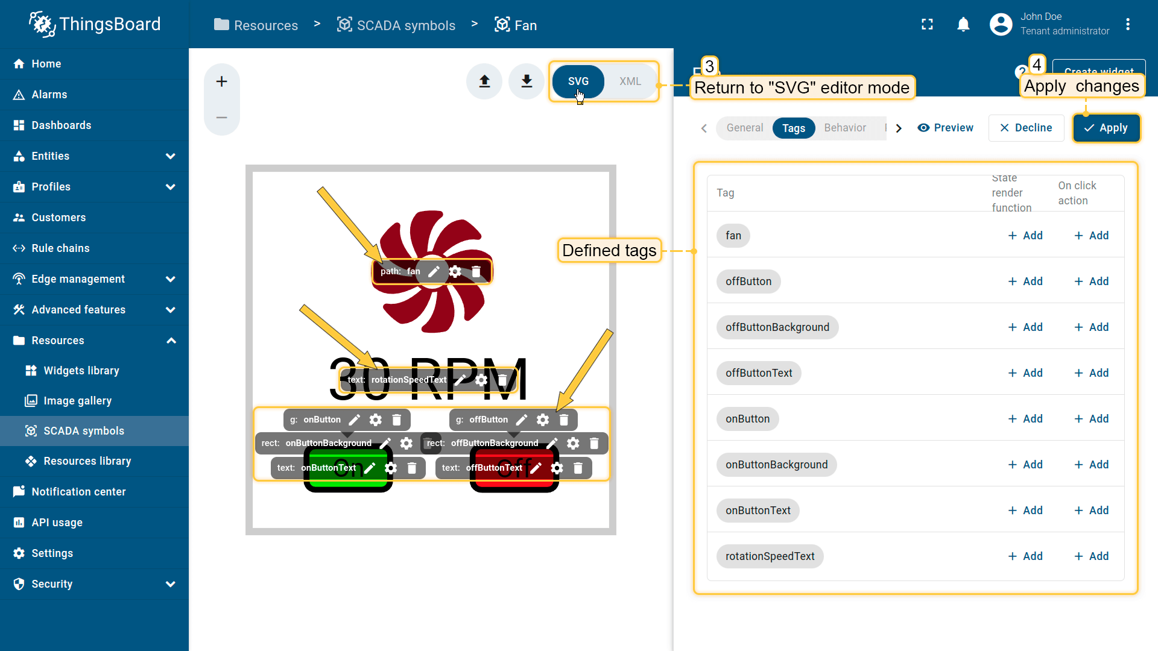Open the notifications bell

[963, 25]
